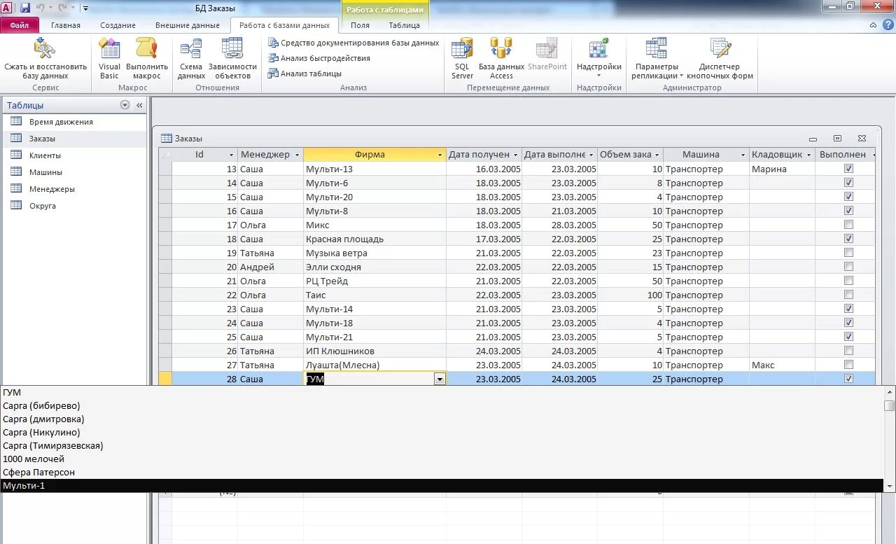Click the dropdown list vertical scrollbar
The image size is (896, 544).
click(890, 439)
